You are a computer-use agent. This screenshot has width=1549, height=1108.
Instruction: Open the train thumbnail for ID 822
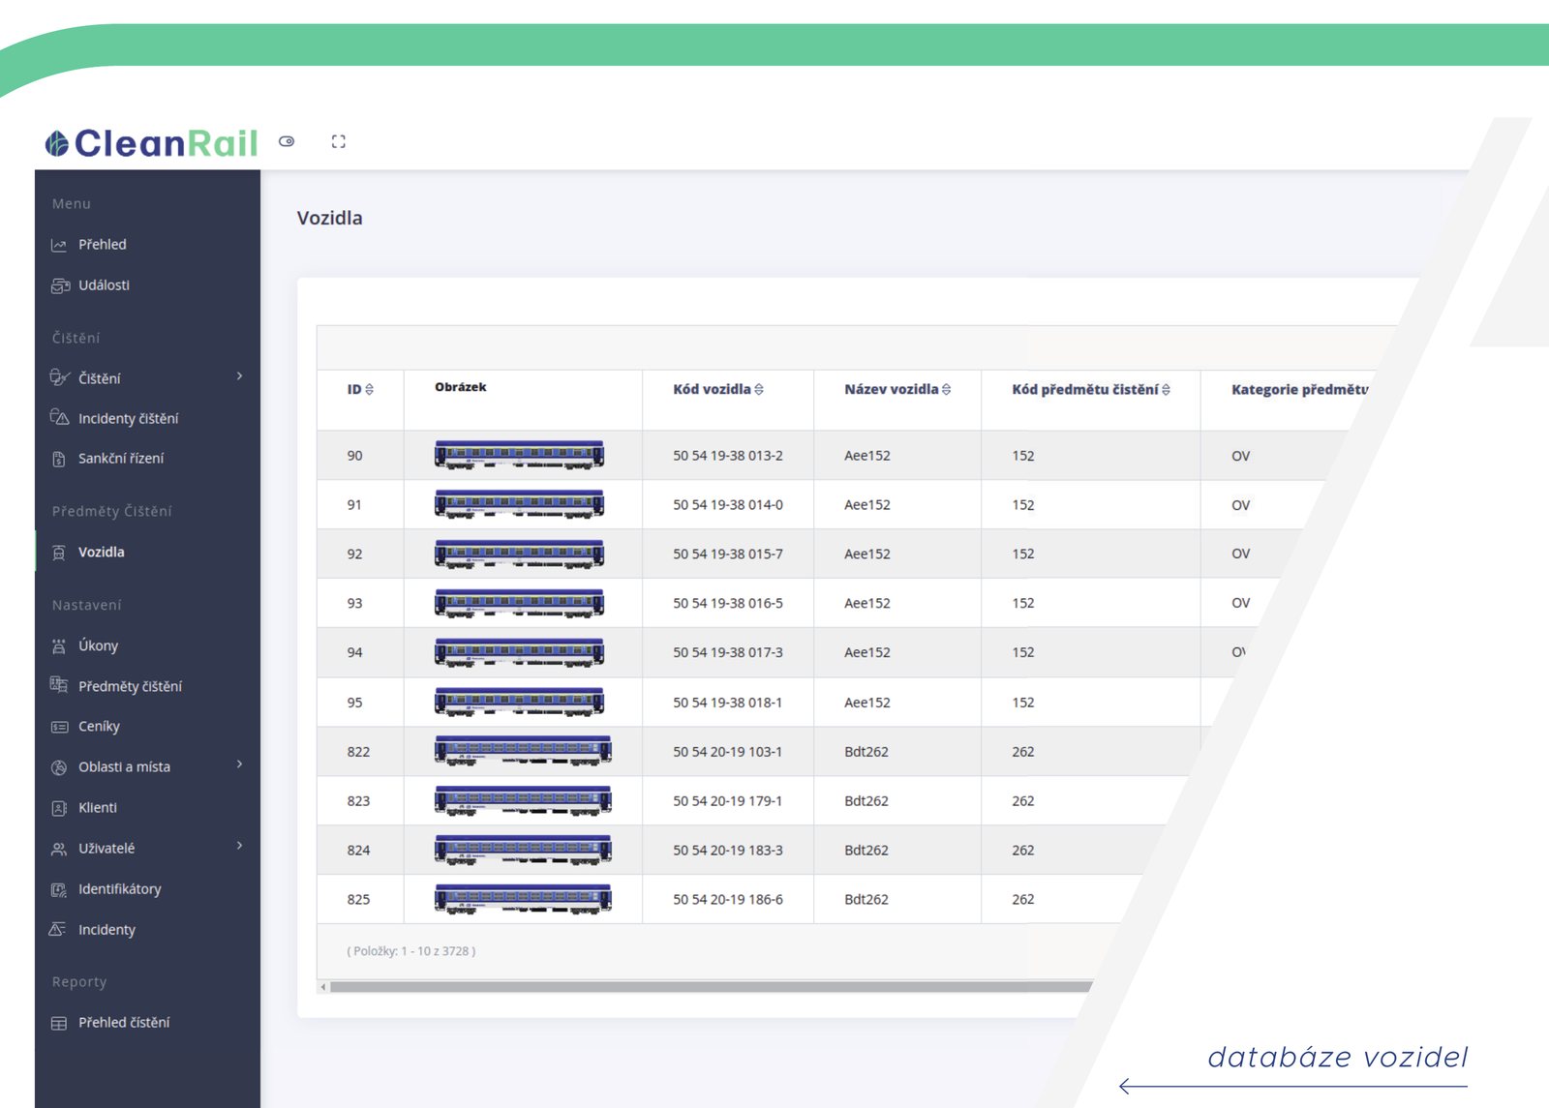523,751
